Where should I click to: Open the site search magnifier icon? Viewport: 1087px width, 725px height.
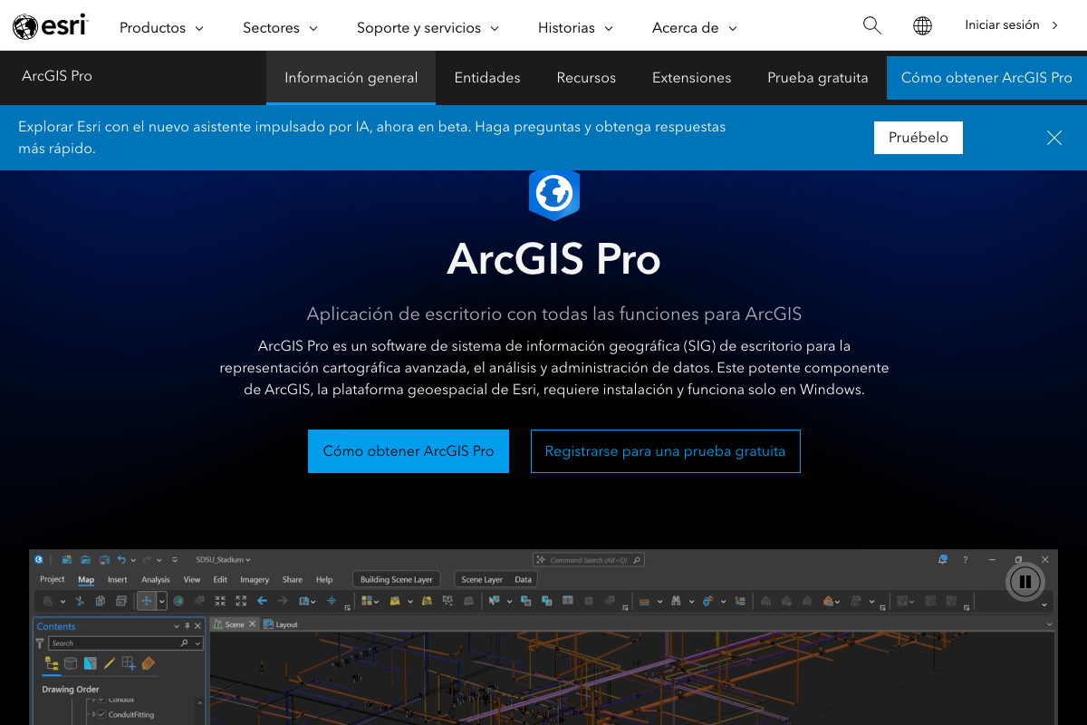coord(872,25)
